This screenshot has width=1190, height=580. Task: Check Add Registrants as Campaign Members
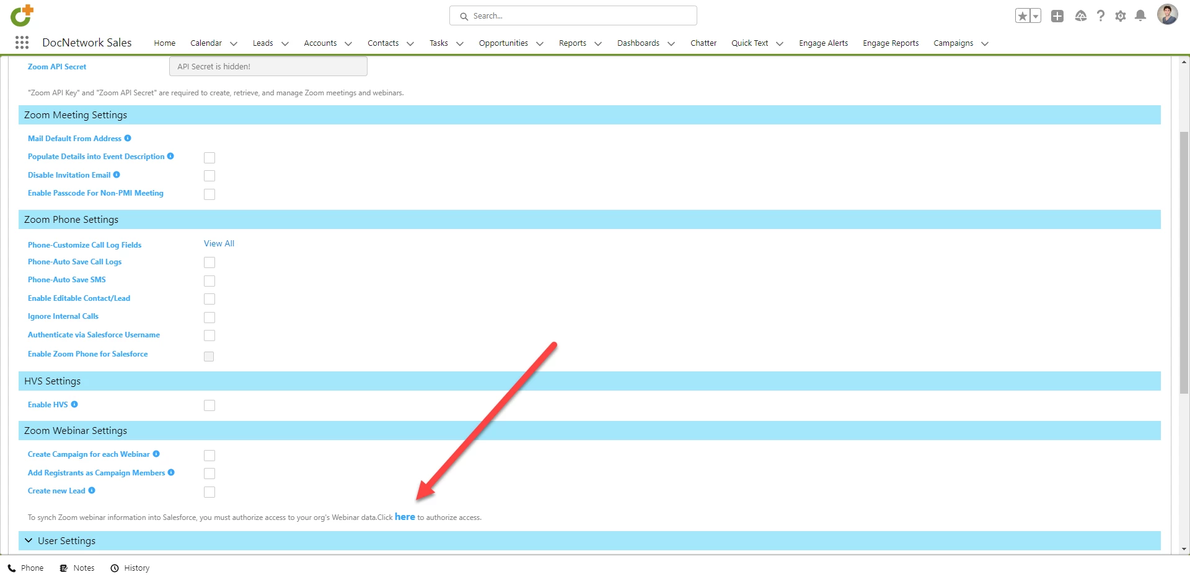click(209, 474)
